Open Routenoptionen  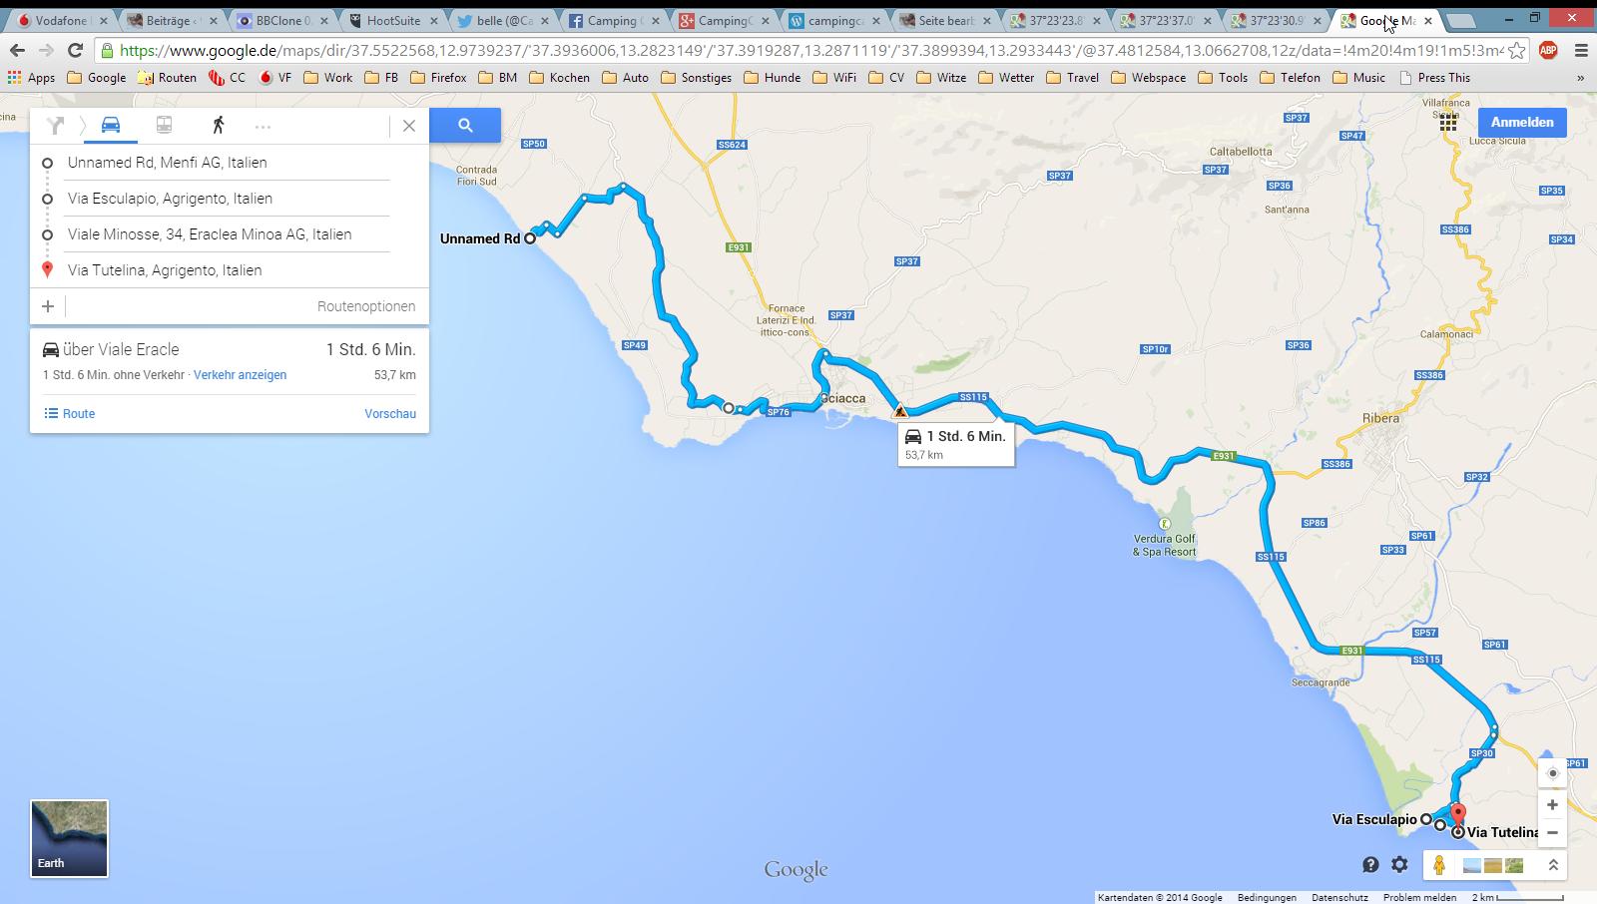tap(366, 306)
